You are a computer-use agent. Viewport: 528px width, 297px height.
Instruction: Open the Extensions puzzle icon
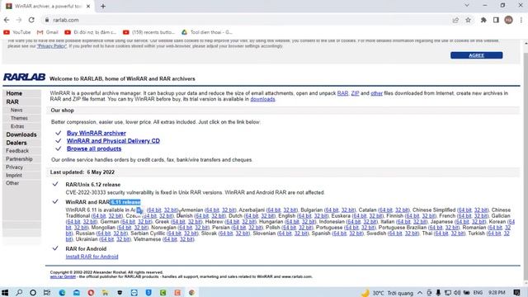[483, 20]
